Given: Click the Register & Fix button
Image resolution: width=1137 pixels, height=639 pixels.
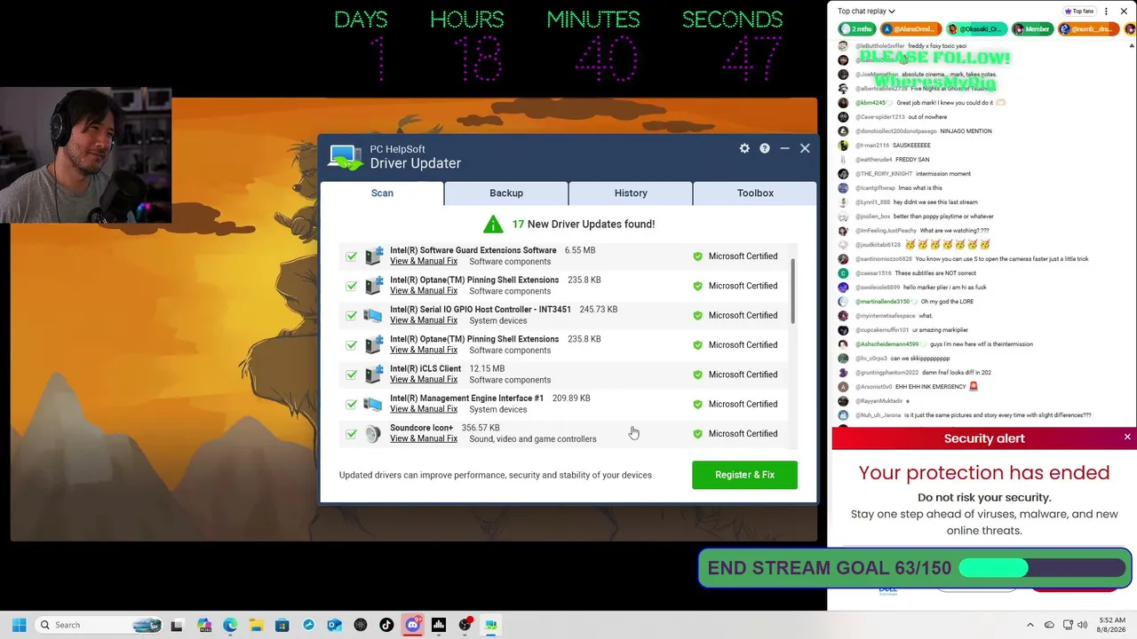Looking at the screenshot, I should point(744,475).
